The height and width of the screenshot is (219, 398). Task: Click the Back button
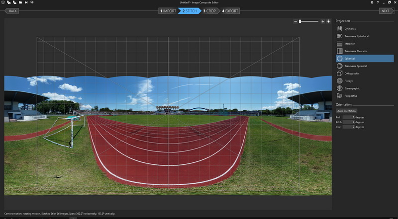(x=12, y=11)
